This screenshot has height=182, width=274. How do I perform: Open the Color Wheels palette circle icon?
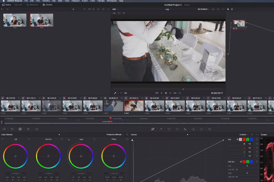(x=20, y=129)
